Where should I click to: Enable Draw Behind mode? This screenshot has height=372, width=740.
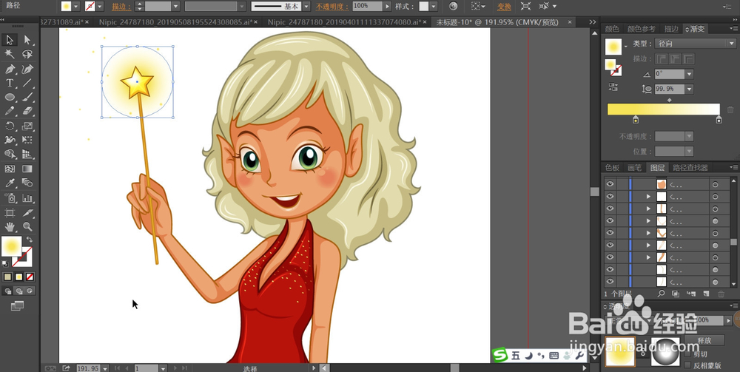point(19,291)
